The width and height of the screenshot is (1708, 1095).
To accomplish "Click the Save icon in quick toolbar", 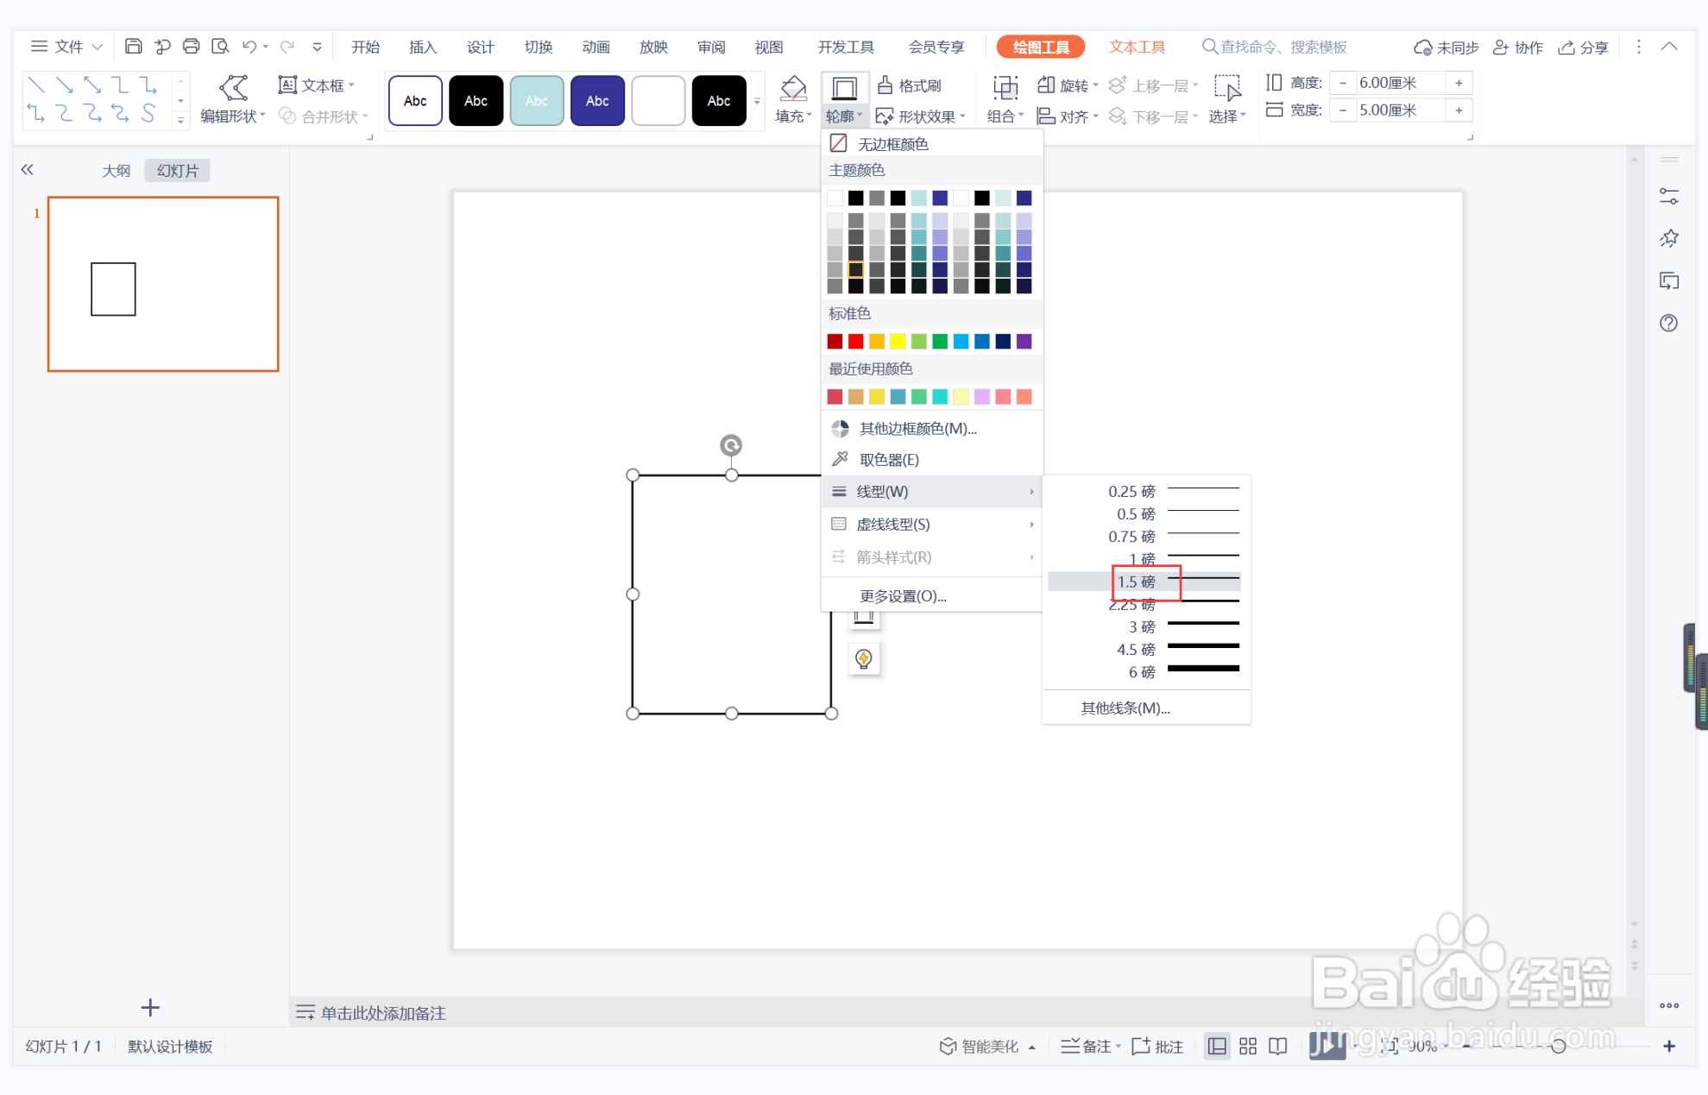I will pyautogui.click(x=133, y=47).
